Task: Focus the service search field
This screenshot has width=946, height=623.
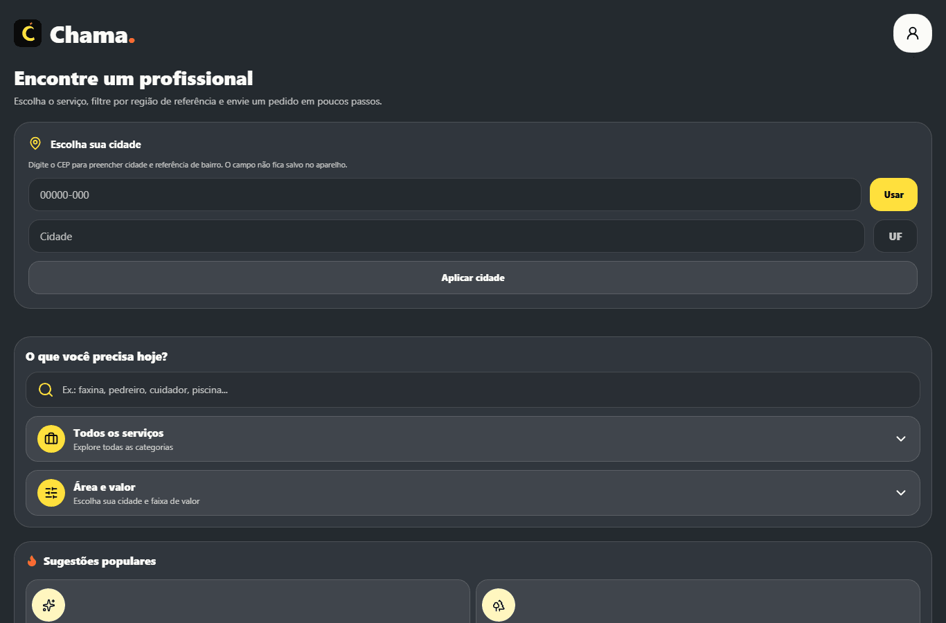Action: 473,390
